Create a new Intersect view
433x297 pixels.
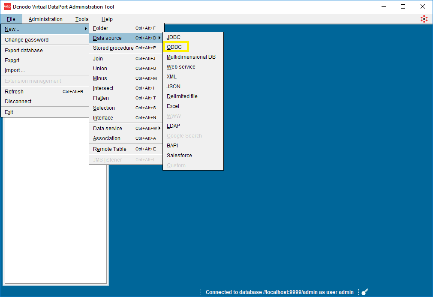[126, 88]
